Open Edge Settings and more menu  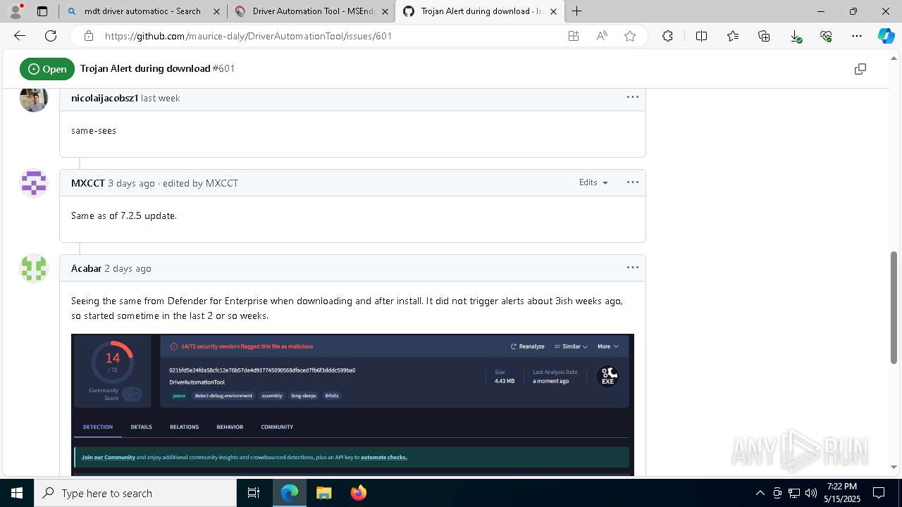[x=857, y=36]
